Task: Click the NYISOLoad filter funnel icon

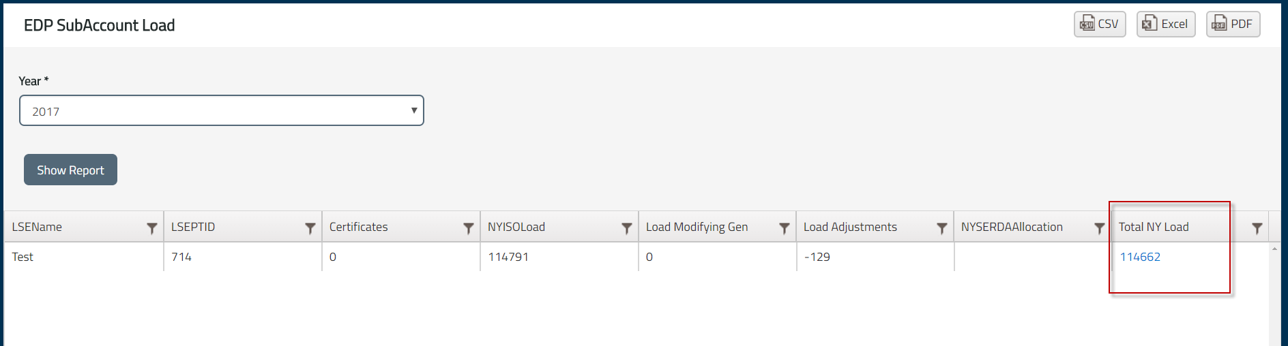Action: pos(627,228)
